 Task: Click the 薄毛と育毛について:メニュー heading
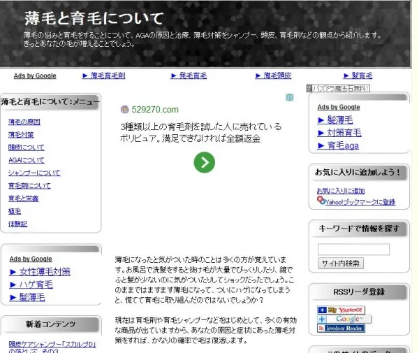[x=50, y=102]
